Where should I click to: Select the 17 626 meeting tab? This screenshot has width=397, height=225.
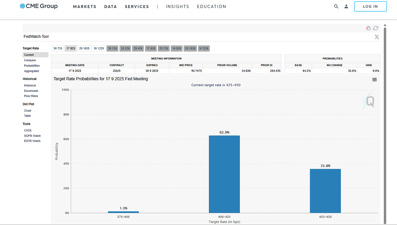pos(151,48)
